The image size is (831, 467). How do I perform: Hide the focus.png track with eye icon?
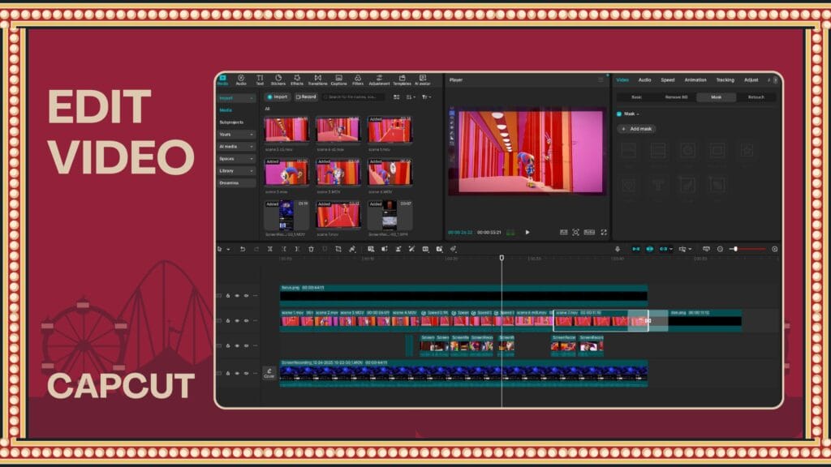click(x=238, y=296)
